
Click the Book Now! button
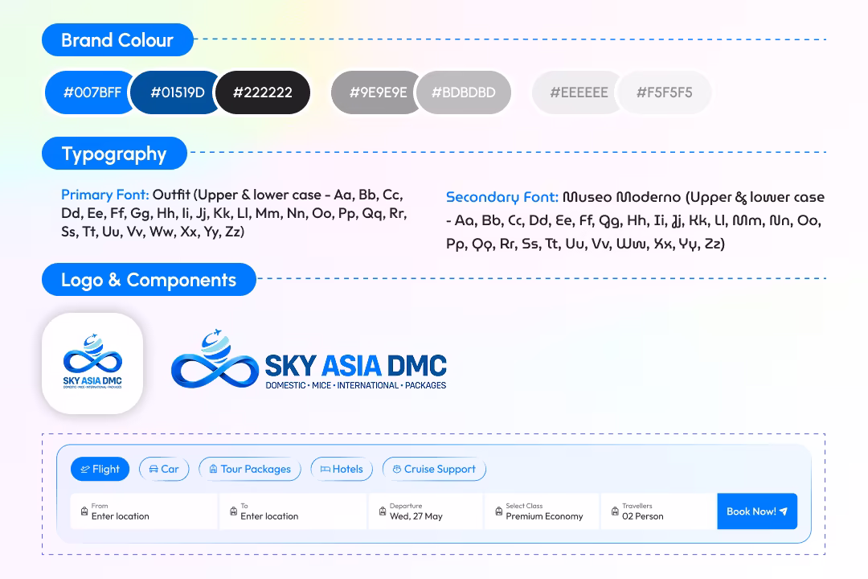click(x=757, y=511)
